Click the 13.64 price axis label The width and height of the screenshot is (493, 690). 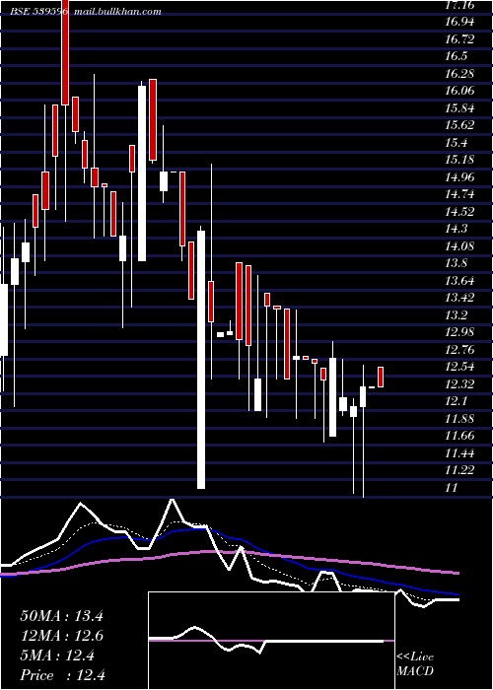pos(459,281)
